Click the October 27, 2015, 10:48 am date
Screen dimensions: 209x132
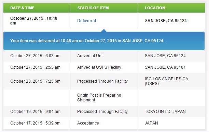34,21
